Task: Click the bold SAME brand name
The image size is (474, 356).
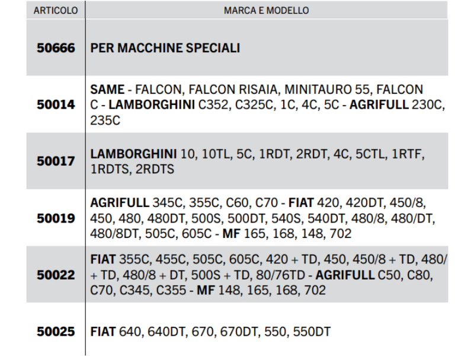Action: click(x=107, y=90)
